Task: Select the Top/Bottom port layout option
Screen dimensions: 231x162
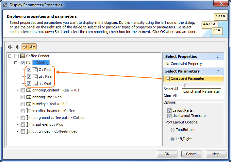Action: pyautogui.click(x=173, y=130)
